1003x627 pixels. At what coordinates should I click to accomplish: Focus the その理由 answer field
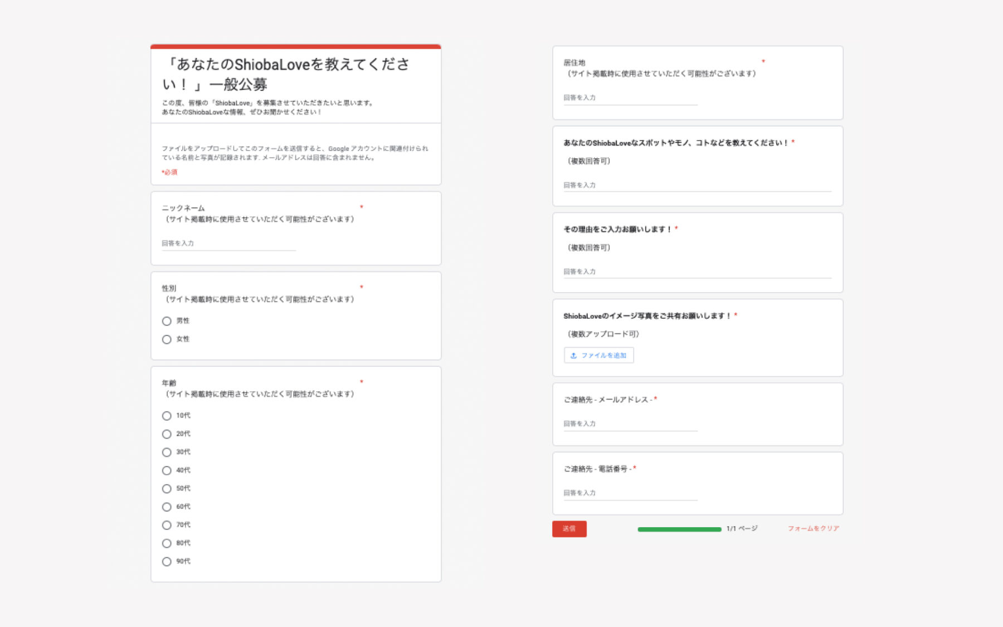(x=697, y=271)
